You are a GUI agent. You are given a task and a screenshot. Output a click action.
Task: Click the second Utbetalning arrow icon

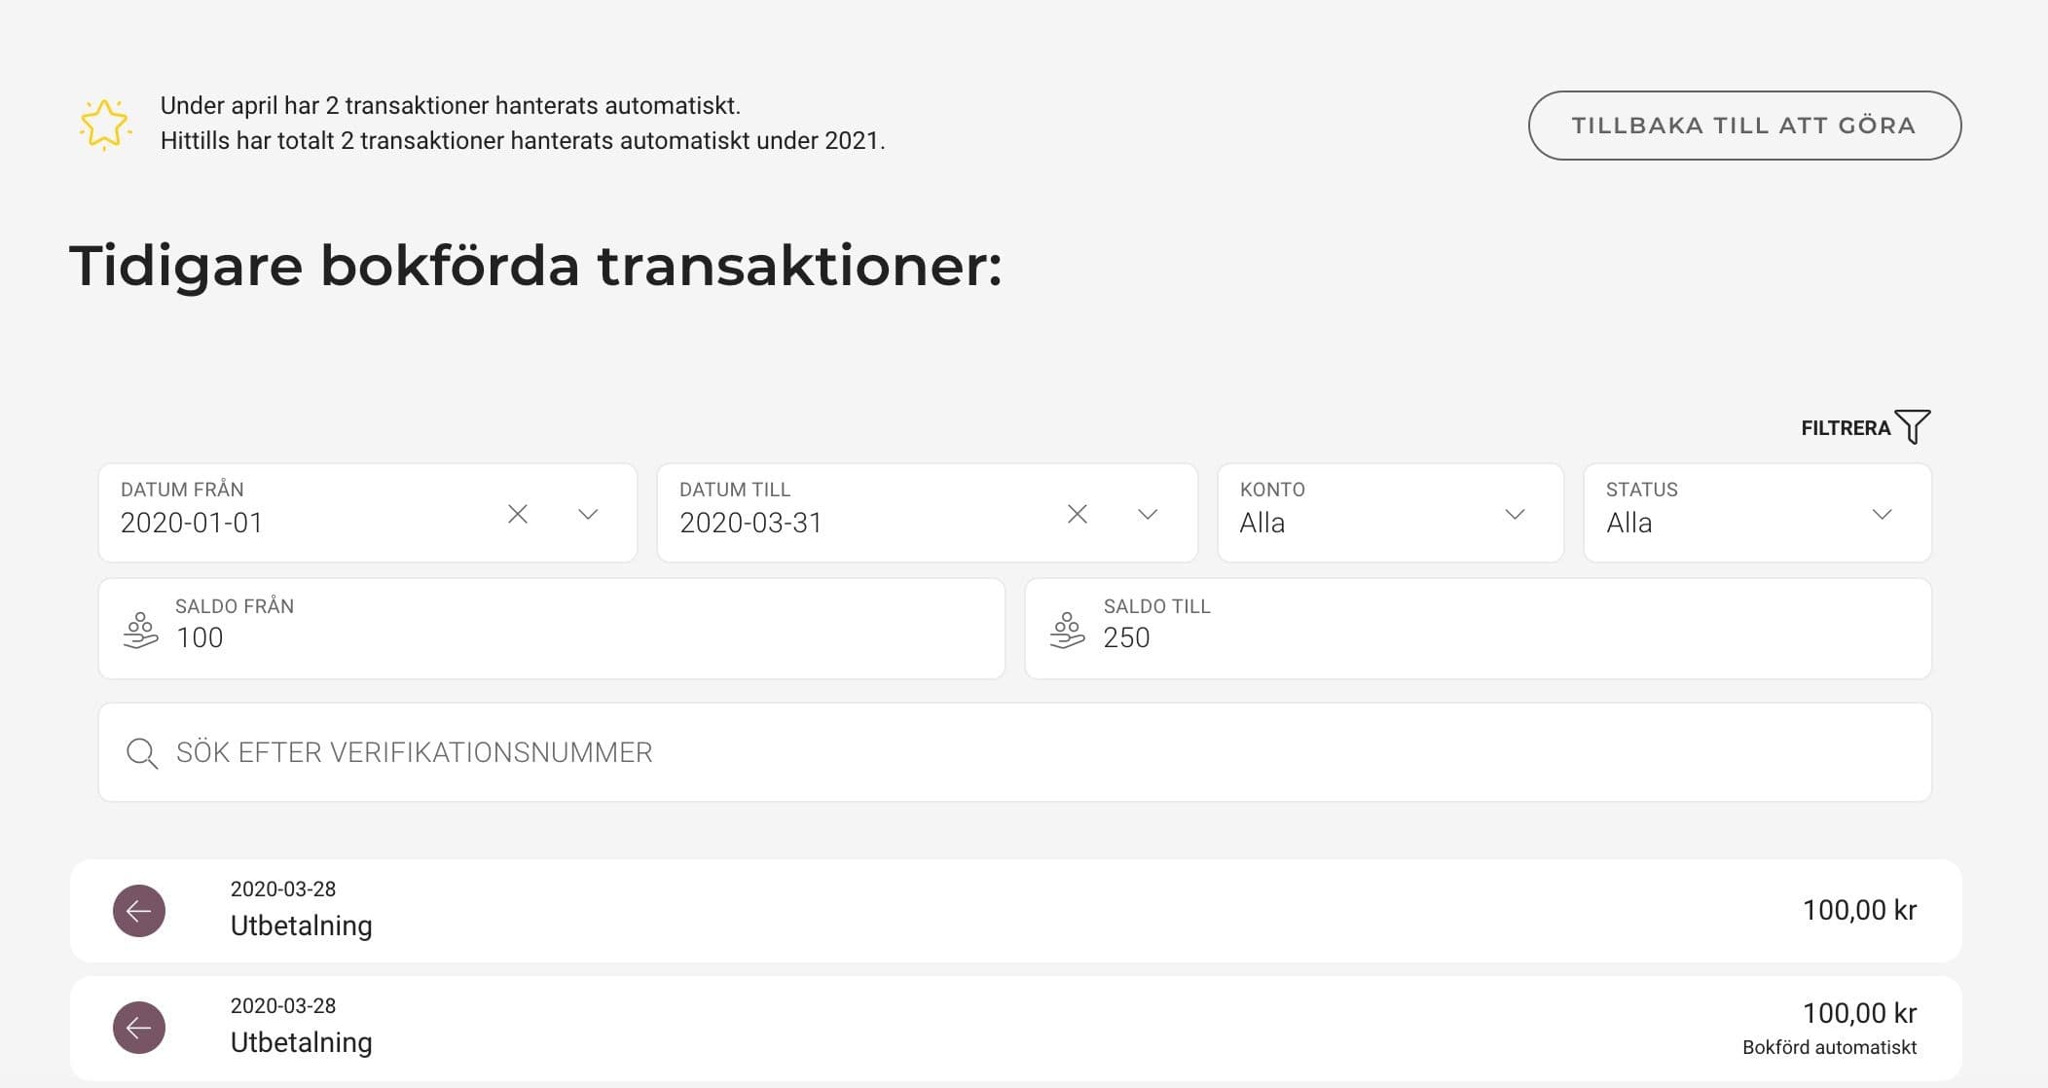click(x=139, y=1028)
